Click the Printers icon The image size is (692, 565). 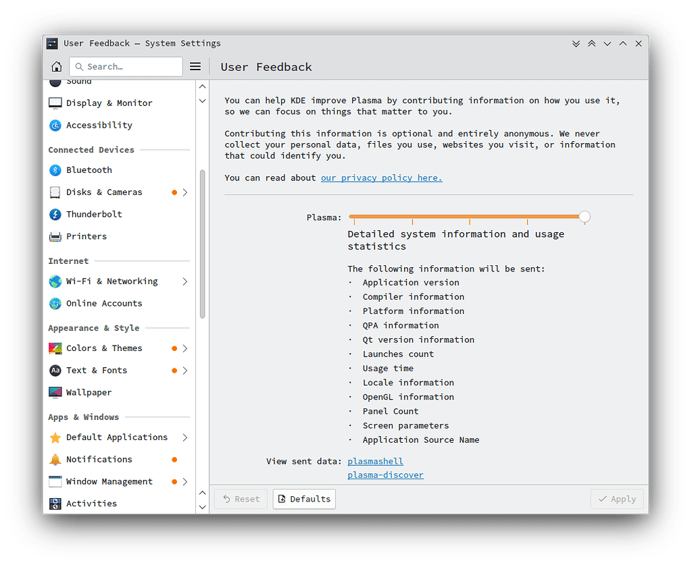(55, 237)
